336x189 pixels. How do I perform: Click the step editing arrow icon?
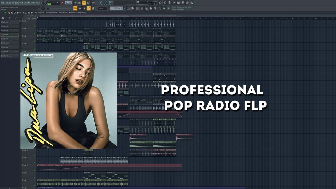[x=80, y=8]
